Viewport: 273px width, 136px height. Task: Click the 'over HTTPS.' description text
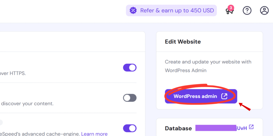click(13, 73)
